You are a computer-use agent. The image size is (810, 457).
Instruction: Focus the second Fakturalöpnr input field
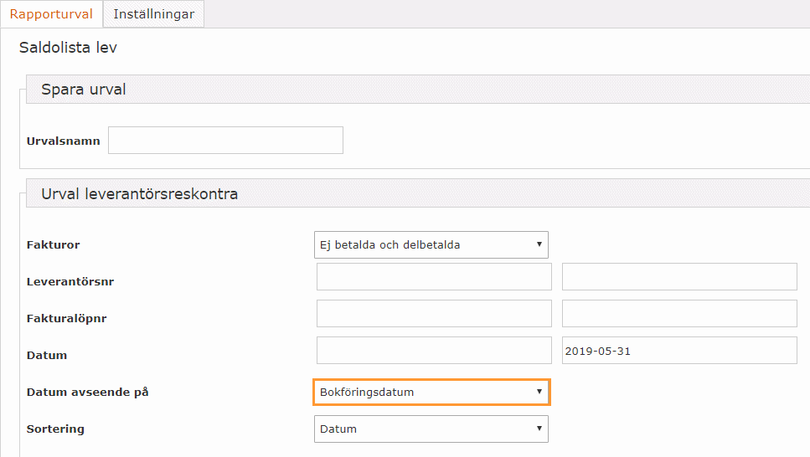pyautogui.click(x=679, y=313)
